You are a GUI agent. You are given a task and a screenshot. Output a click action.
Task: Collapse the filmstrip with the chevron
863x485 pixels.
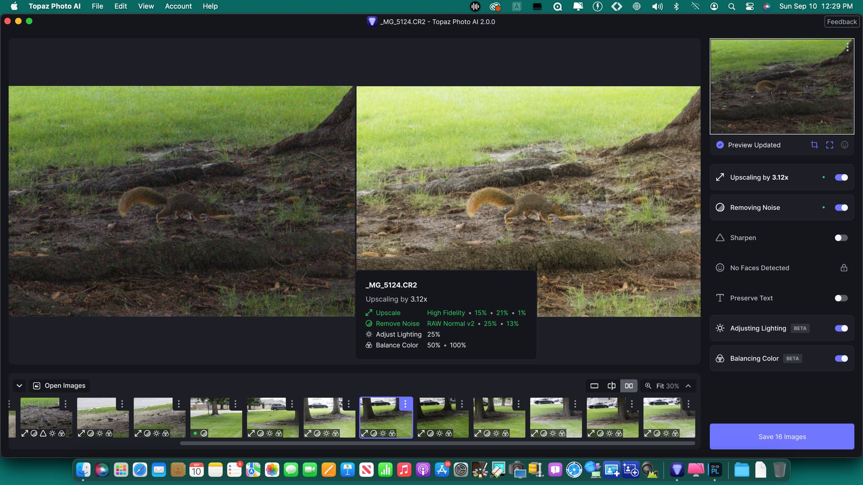19,386
